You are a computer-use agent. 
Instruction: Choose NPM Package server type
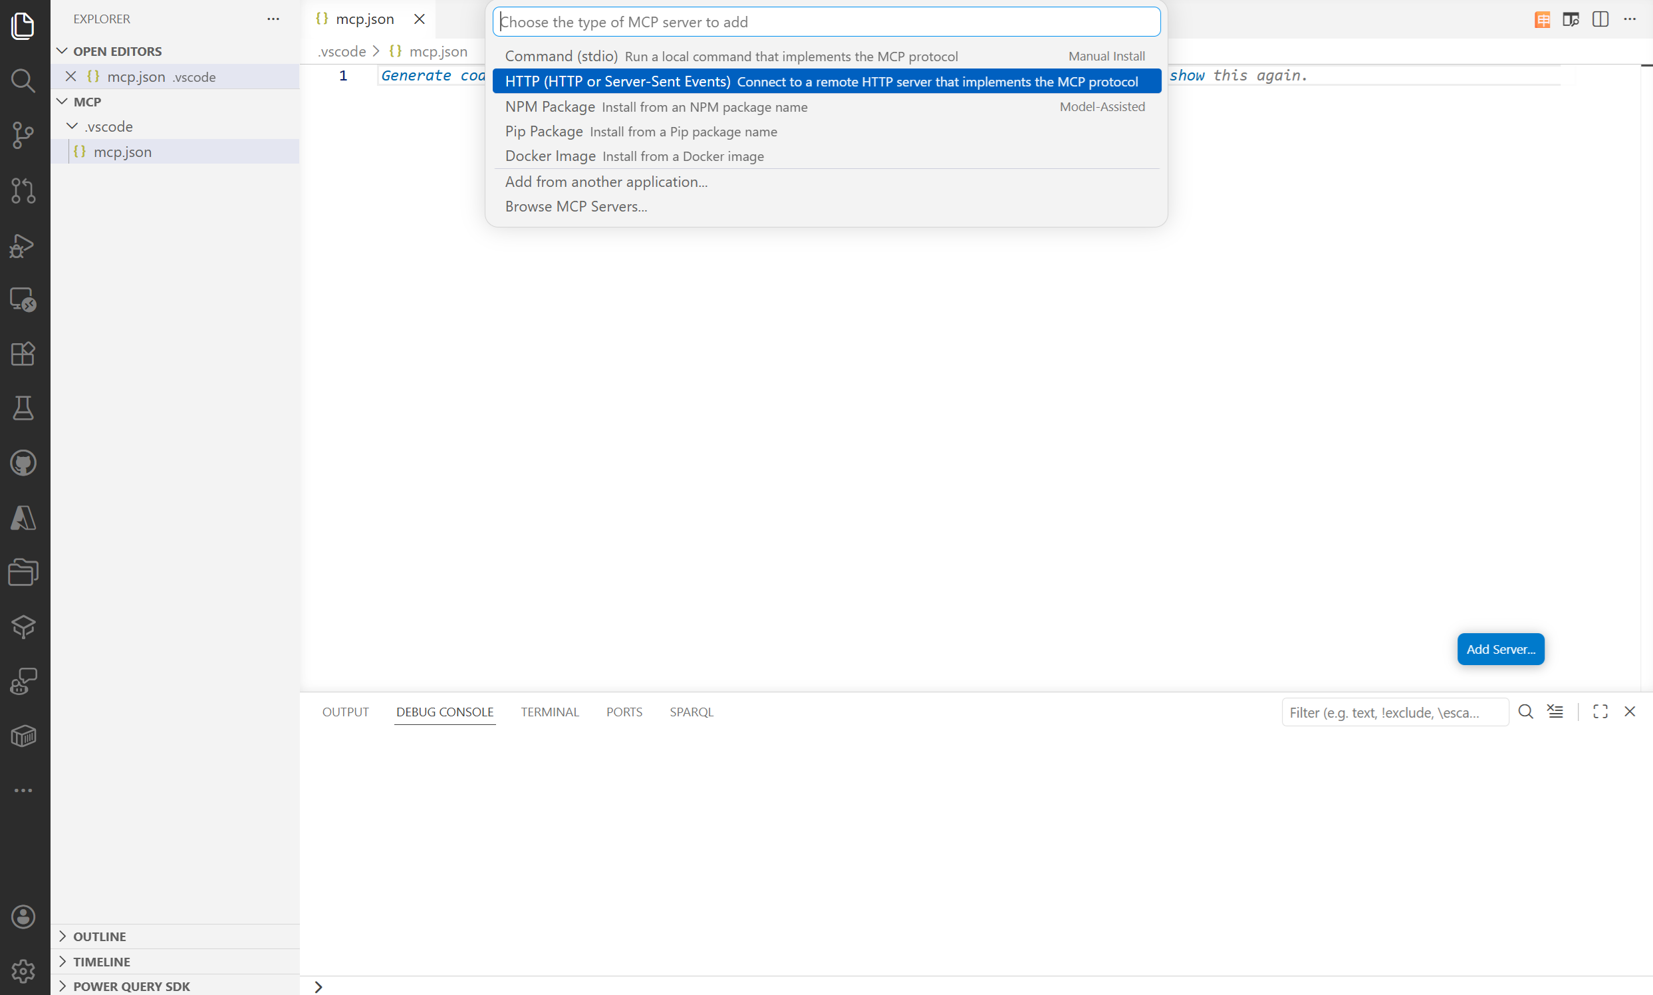pyautogui.click(x=826, y=106)
